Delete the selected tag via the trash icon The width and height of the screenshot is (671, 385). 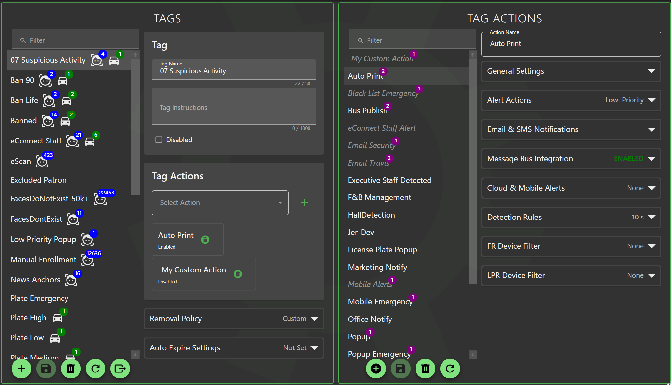click(x=71, y=369)
